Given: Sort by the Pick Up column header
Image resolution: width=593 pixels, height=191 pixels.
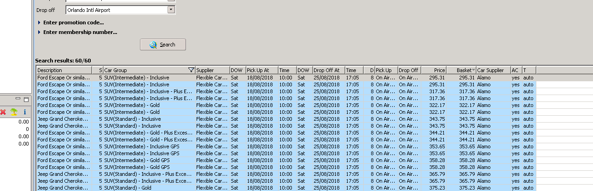Looking at the screenshot, I should 386,70.
